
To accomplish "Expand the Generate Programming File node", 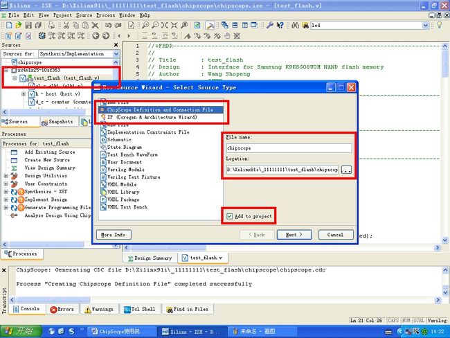I will click(6, 207).
